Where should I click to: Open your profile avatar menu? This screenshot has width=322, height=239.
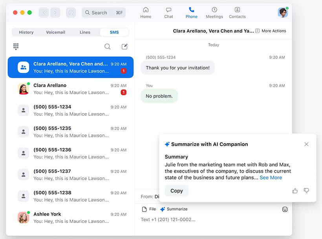click(283, 12)
